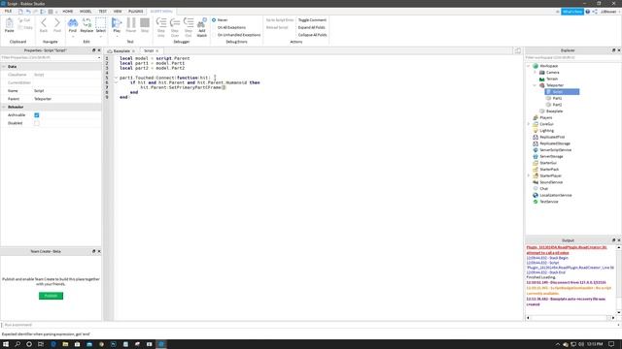Click the red plugin error link in Output
Screen dimensions: 622x349
[x=567, y=250]
